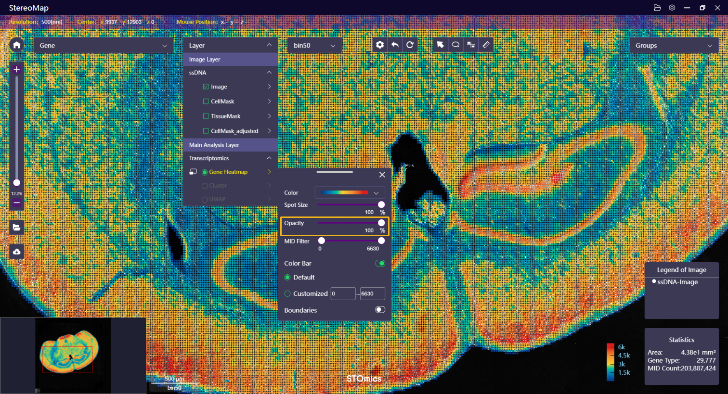The image size is (728, 394).
Task: Select the pointer selection tool
Action: [440, 45]
